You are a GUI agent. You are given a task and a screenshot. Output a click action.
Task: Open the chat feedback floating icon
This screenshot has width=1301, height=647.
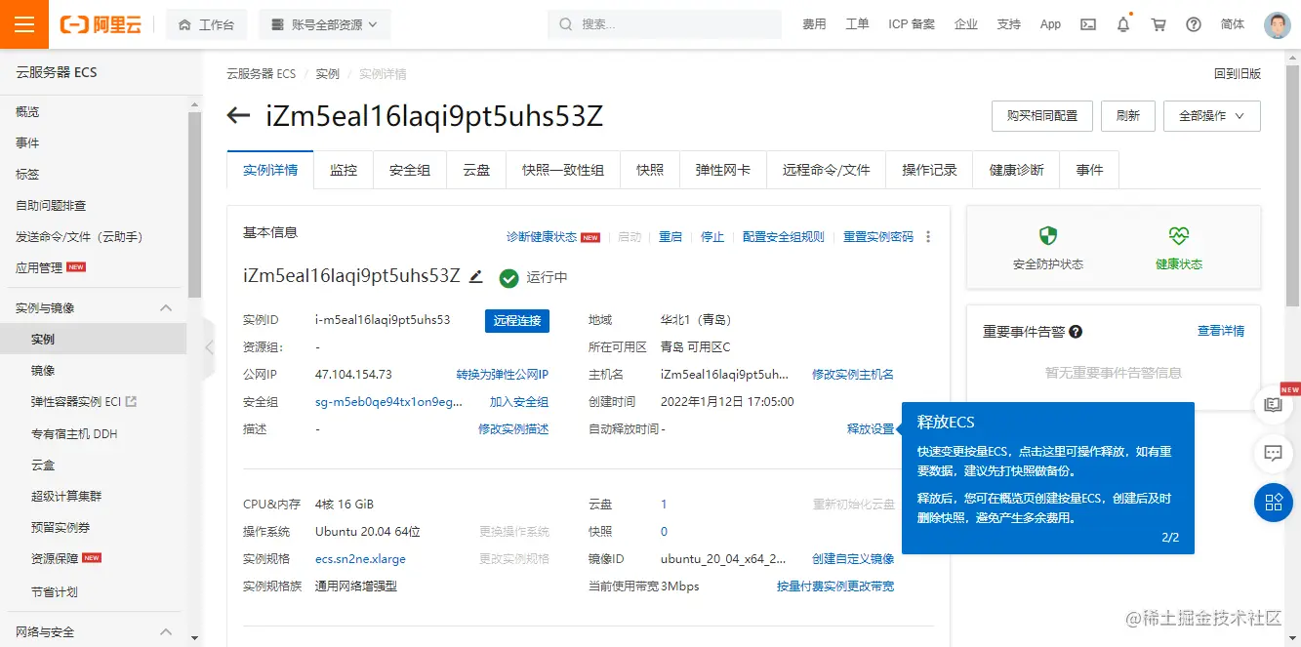coord(1273,453)
